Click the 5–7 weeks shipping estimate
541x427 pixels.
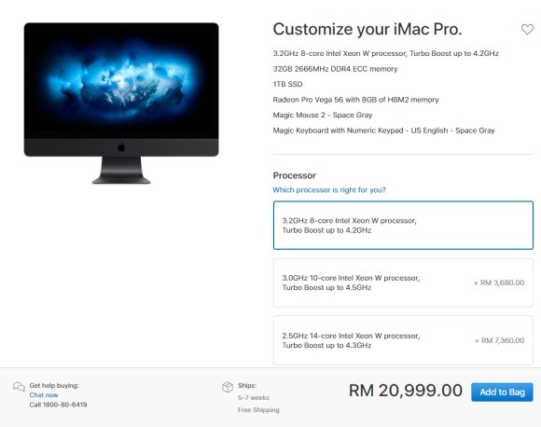(254, 398)
